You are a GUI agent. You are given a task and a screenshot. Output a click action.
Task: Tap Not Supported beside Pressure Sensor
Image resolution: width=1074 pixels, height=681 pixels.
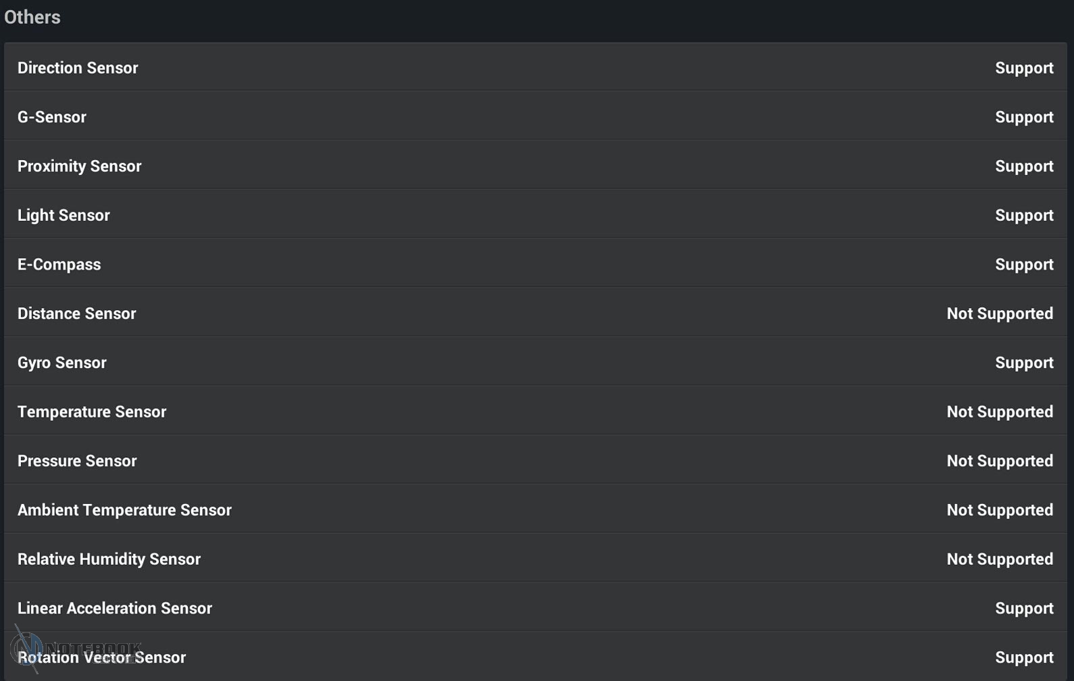click(x=1000, y=461)
